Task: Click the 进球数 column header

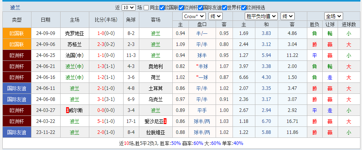Action: click(349, 25)
